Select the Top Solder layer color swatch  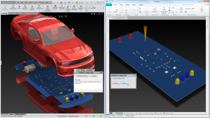click(155, 113)
